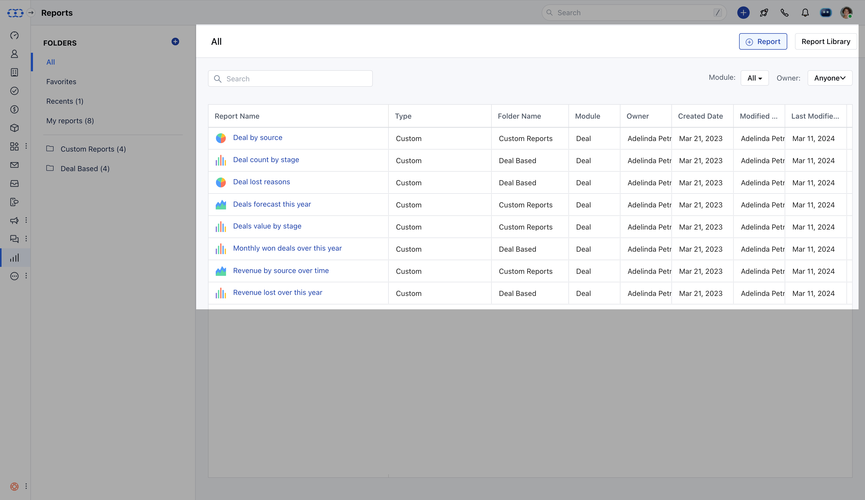Open the notifications bell icon

[805, 13]
